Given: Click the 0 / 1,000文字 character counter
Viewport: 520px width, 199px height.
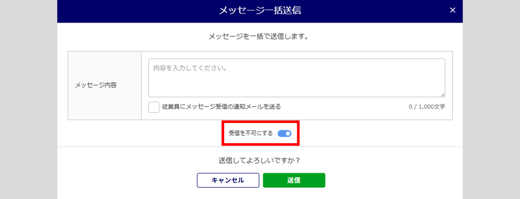Looking at the screenshot, I should click(426, 107).
